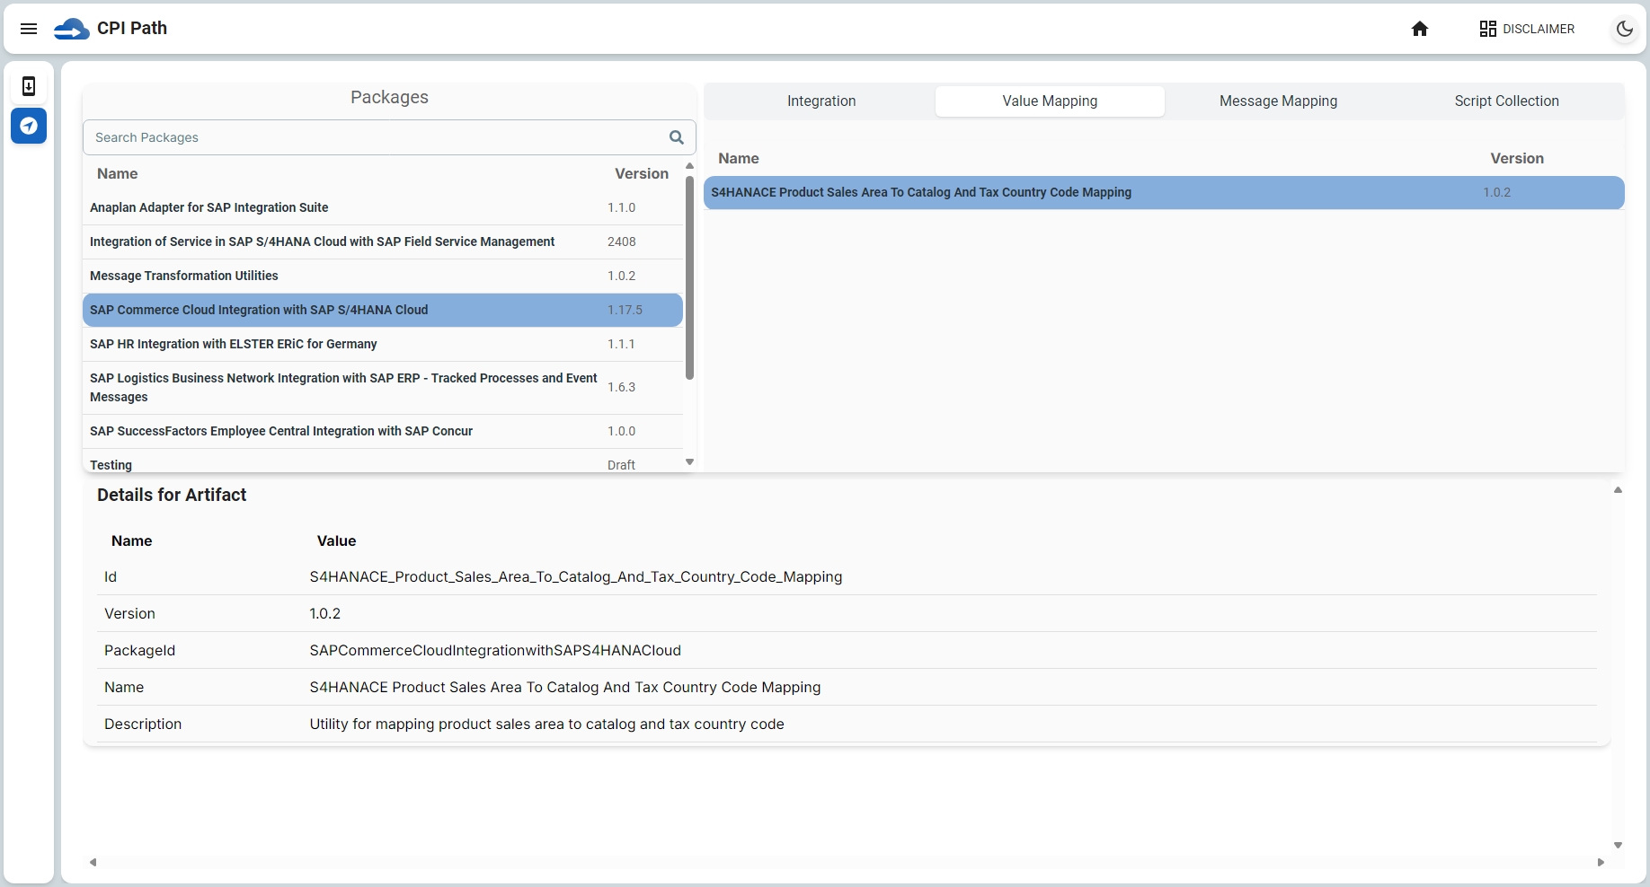Click horizontal scroll left arrow at bottom

coord(93,862)
